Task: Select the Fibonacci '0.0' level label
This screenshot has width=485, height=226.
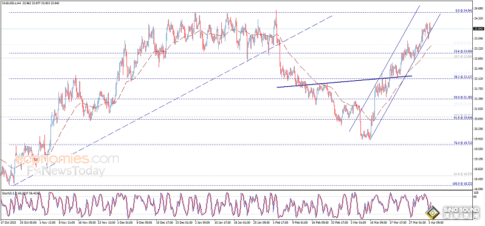Action: point(464,10)
